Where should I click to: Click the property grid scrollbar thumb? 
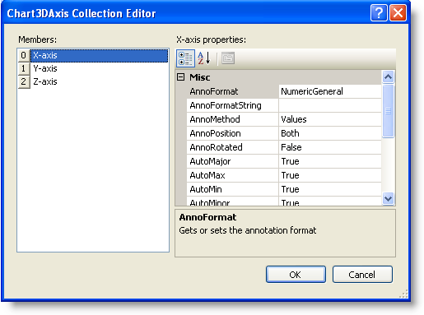coord(388,111)
